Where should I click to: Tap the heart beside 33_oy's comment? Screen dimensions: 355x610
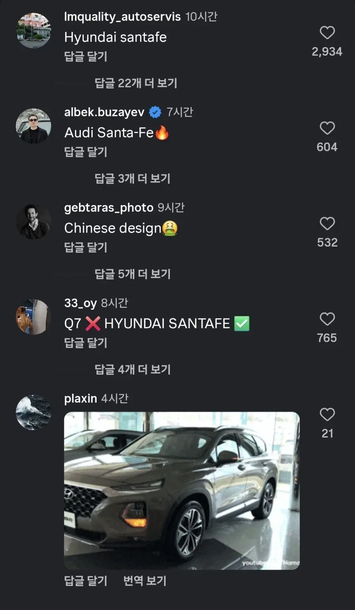[x=327, y=319]
